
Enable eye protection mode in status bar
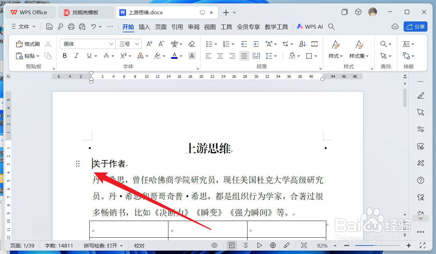[x=214, y=245]
